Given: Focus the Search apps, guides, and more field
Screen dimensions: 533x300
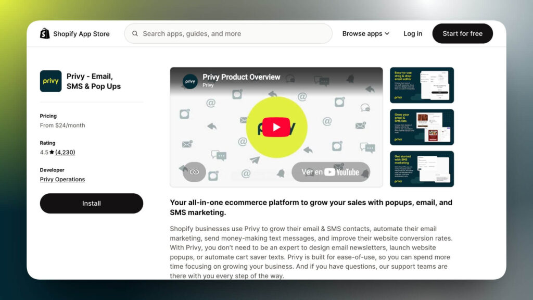Looking at the screenshot, I should tap(228, 33).
